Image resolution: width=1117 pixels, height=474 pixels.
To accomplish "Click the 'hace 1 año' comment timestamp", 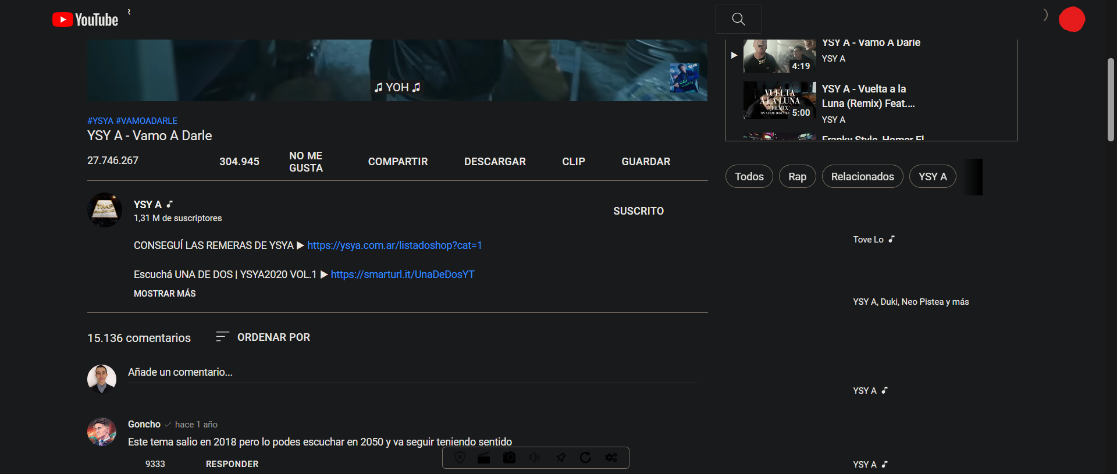I will pyautogui.click(x=196, y=425).
